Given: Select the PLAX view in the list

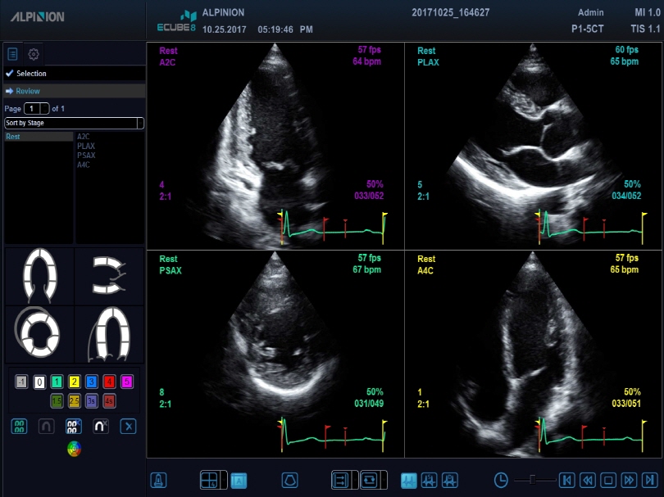Looking at the screenshot, I should (86, 146).
